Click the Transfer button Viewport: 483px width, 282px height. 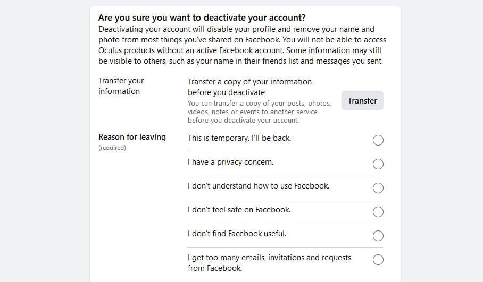[362, 101]
